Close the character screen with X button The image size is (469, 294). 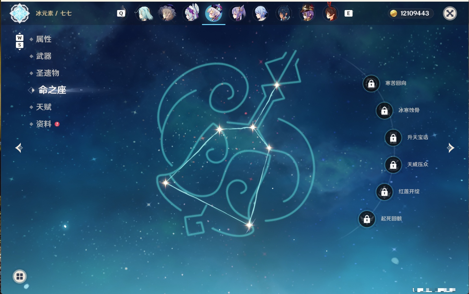[450, 13]
